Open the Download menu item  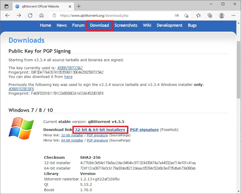pyautogui.click(x=99, y=25)
